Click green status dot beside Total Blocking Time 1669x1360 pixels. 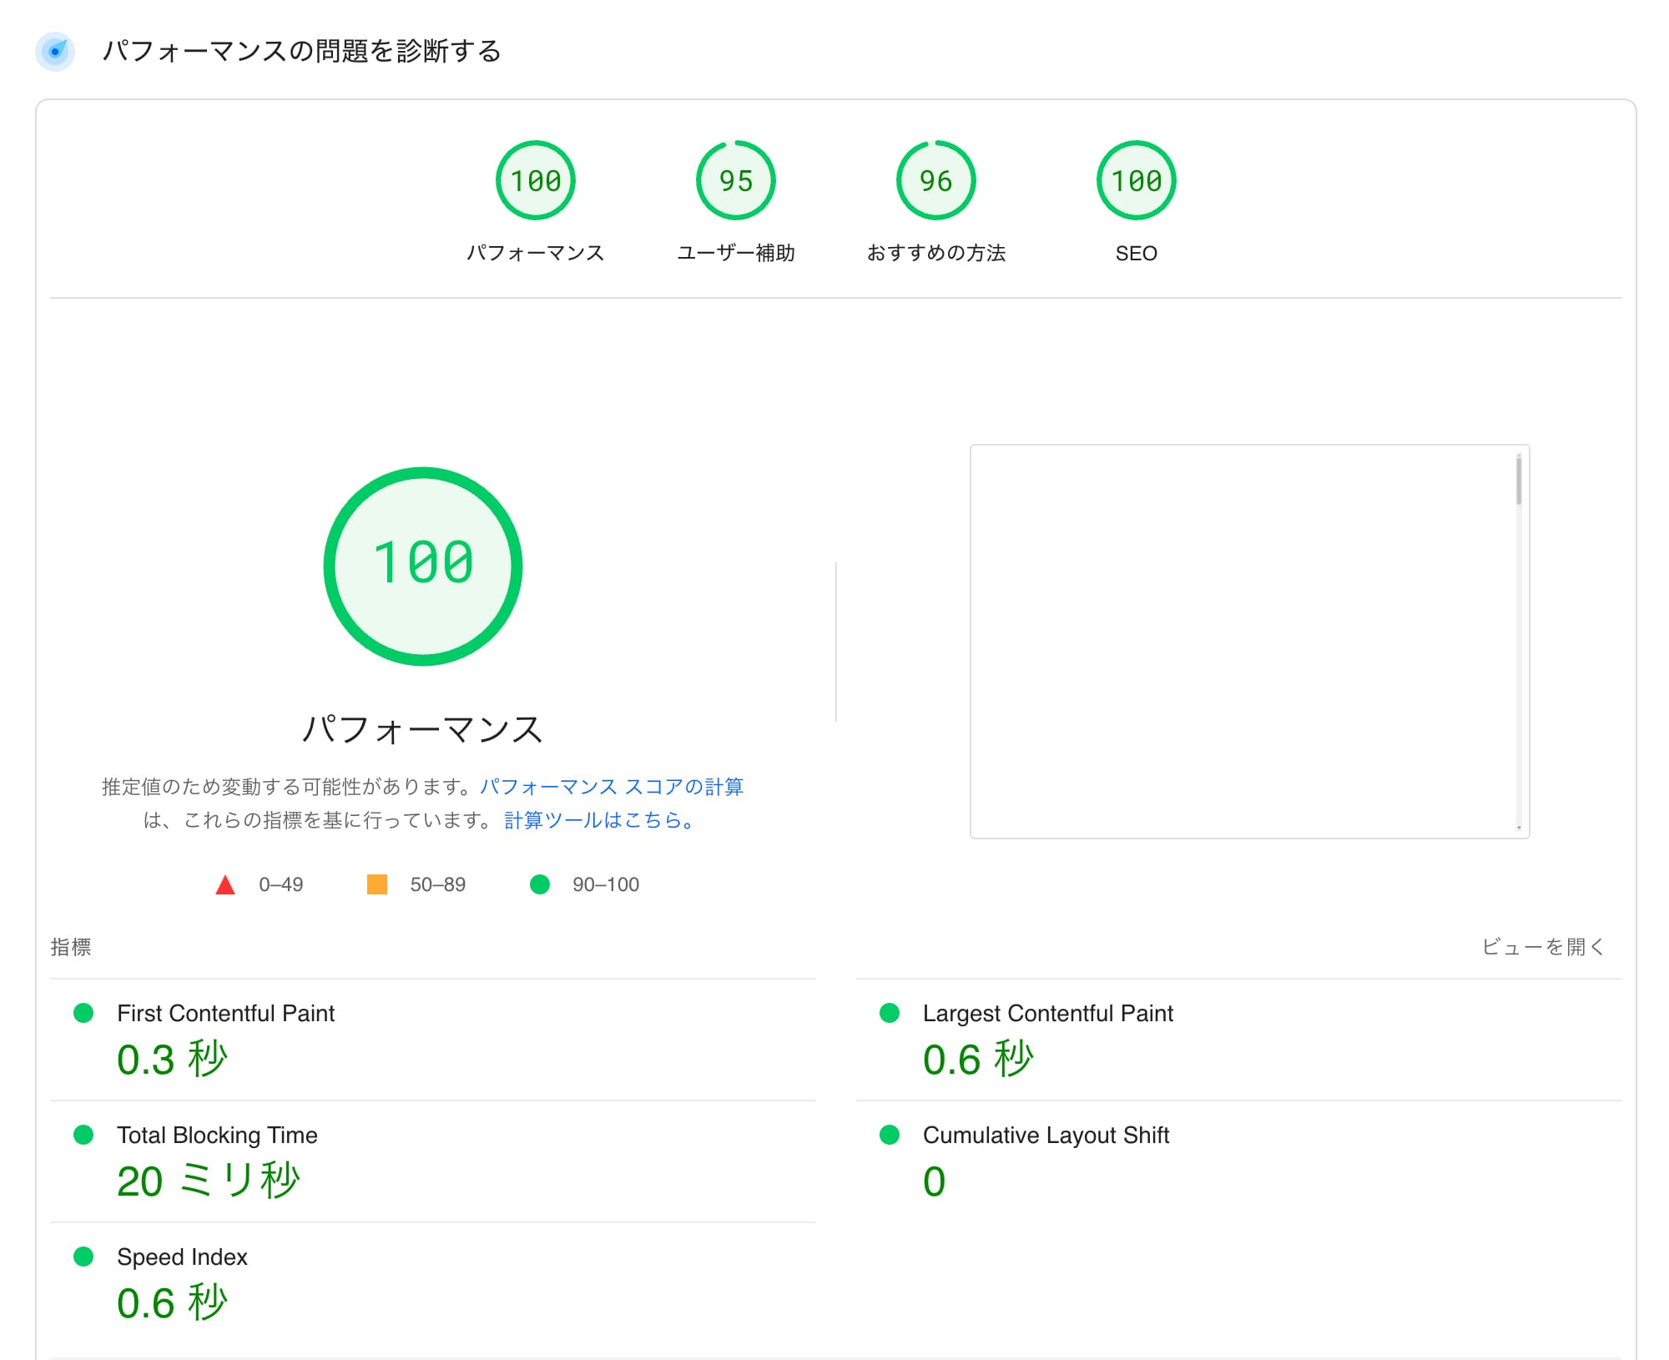click(83, 1135)
